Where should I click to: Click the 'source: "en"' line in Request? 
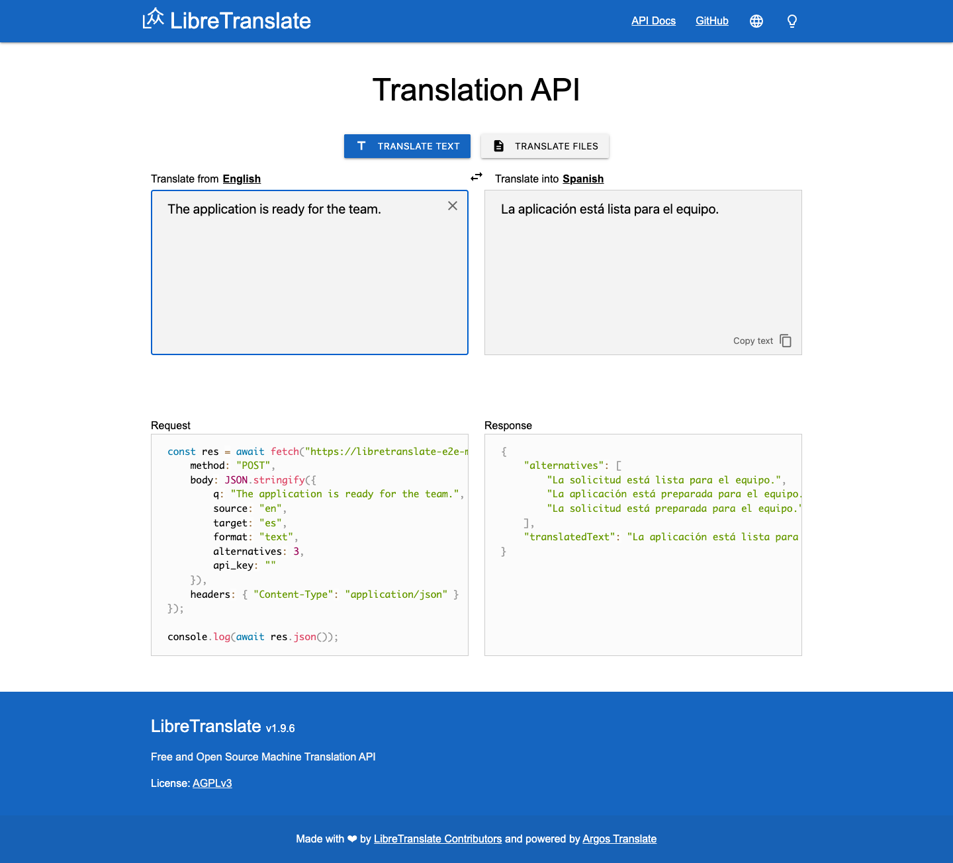coord(250,509)
